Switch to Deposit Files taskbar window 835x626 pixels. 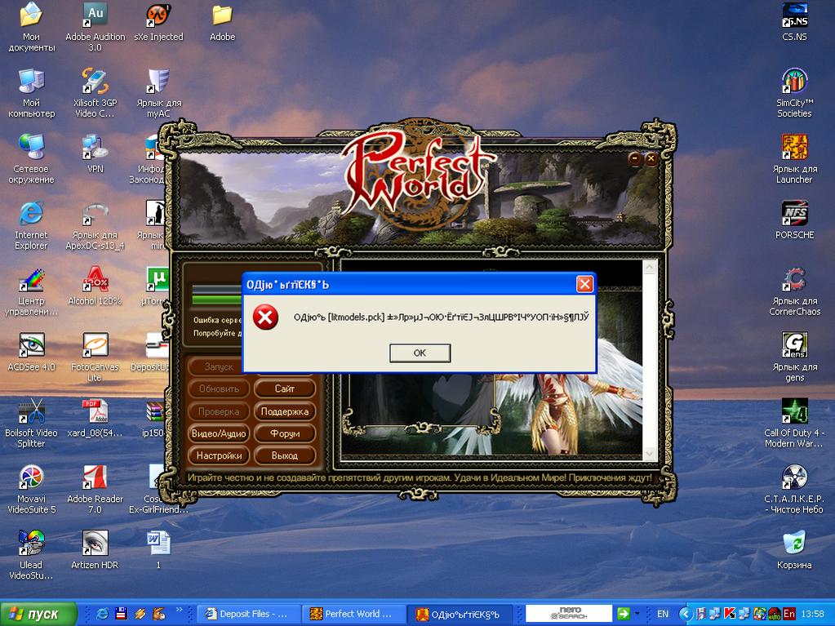click(x=247, y=614)
